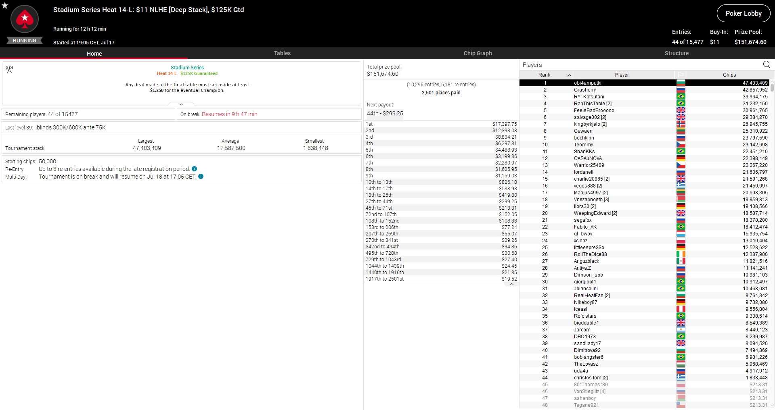Screen dimensions: 775x410
Task: Click UK flag beside FeelsBadBrooooo
Action: coord(681,110)
